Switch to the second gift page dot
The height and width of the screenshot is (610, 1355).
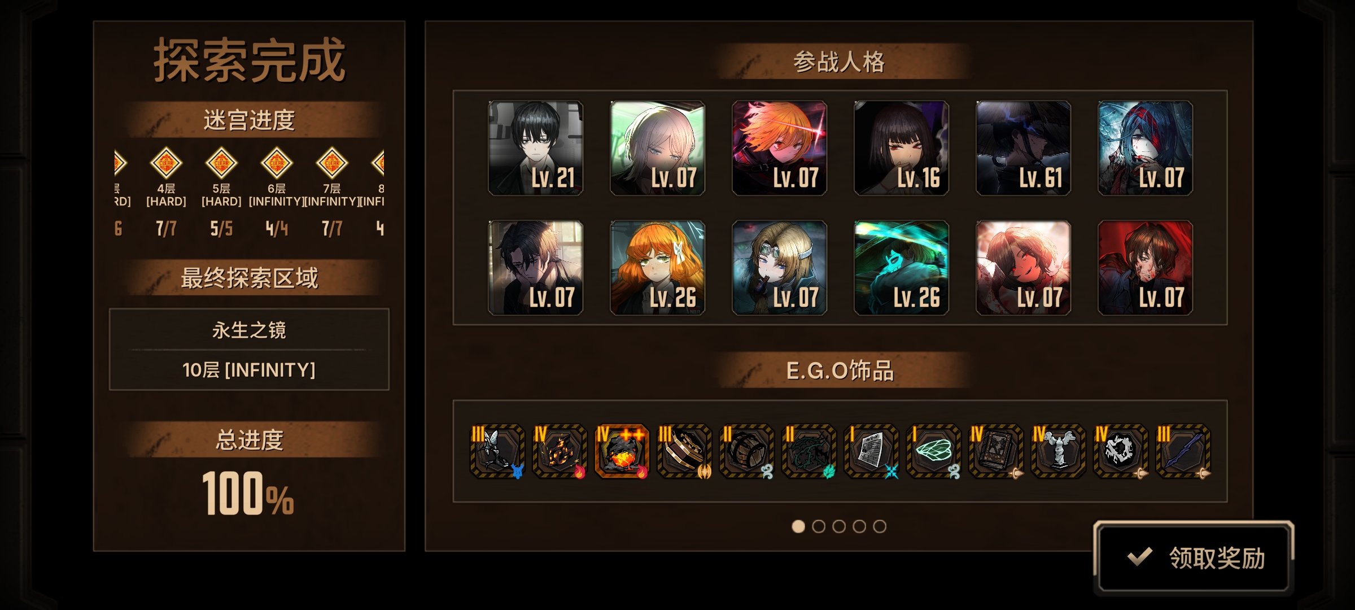tap(819, 526)
